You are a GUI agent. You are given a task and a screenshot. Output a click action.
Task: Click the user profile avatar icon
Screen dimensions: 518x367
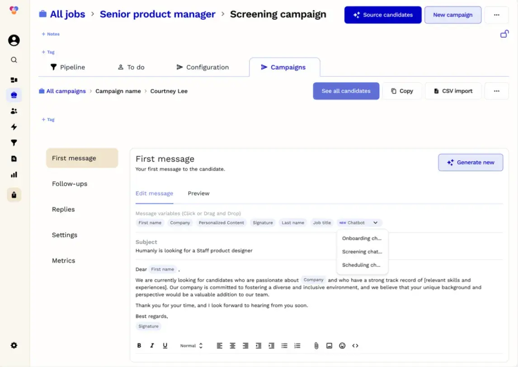(14, 40)
